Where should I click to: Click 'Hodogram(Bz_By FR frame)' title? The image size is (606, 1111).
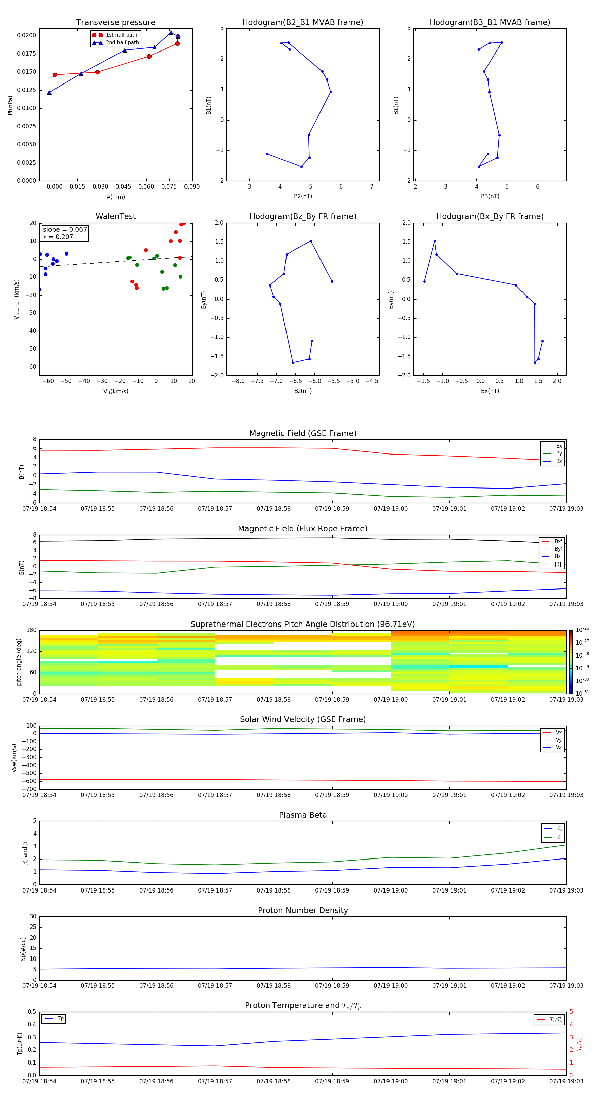303,216
